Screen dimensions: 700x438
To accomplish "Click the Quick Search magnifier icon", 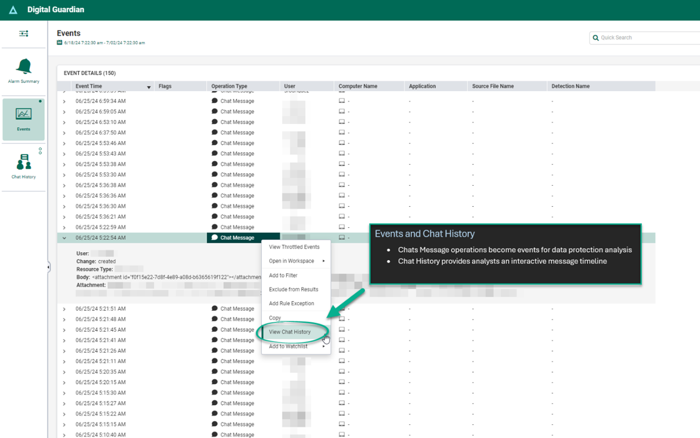I will coord(596,38).
